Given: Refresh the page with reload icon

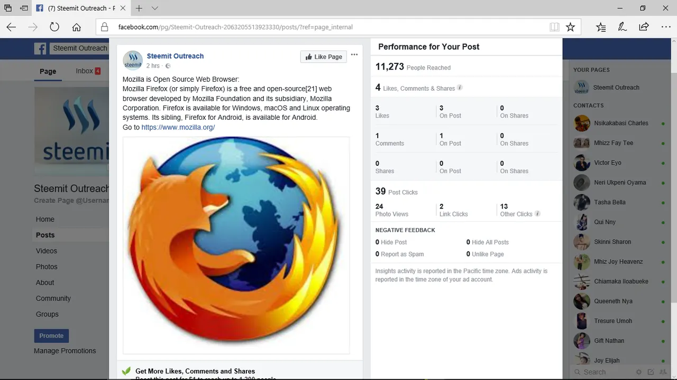Looking at the screenshot, I should click(x=54, y=27).
